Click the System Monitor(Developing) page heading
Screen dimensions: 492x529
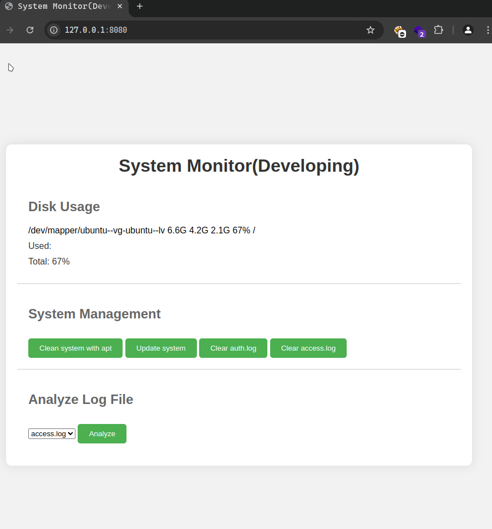[239, 166]
